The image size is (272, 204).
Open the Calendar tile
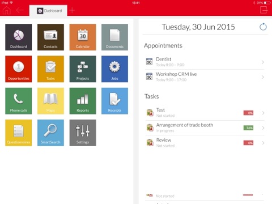[x=83, y=37]
